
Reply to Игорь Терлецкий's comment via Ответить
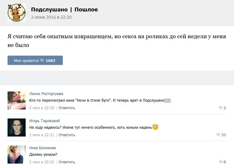(x=67, y=135)
